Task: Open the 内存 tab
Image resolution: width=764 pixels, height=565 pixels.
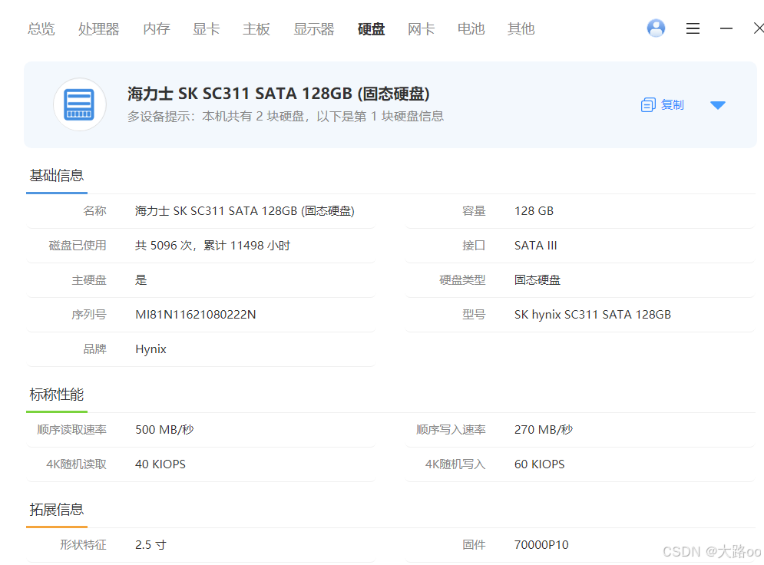Action: [x=157, y=29]
